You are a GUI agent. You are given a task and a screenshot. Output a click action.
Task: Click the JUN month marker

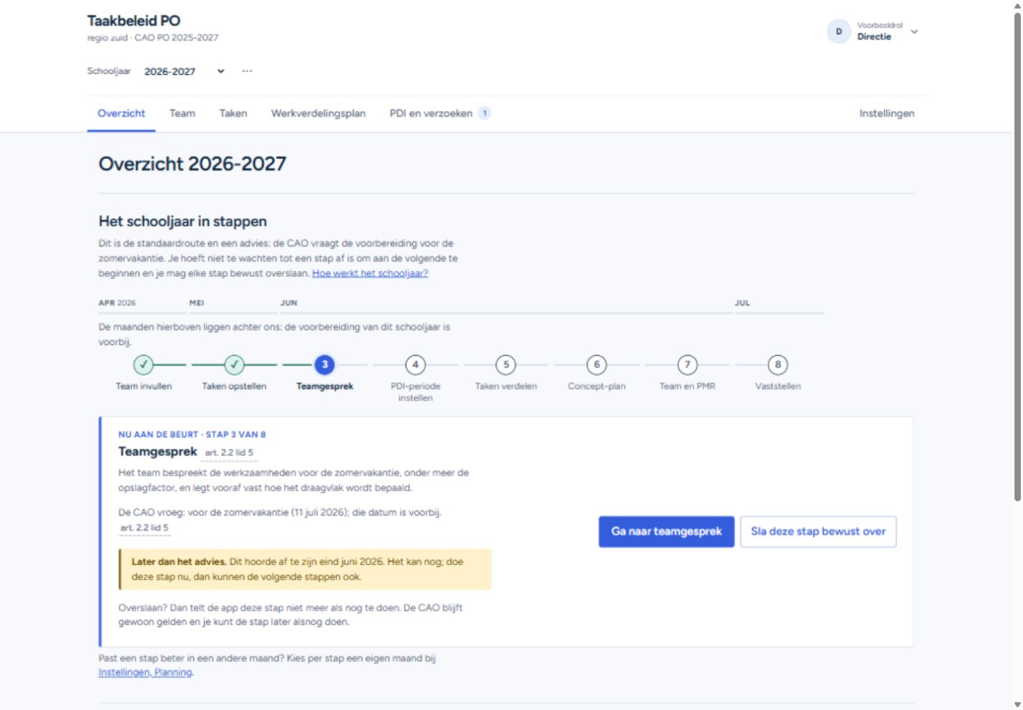click(x=289, y=303)
